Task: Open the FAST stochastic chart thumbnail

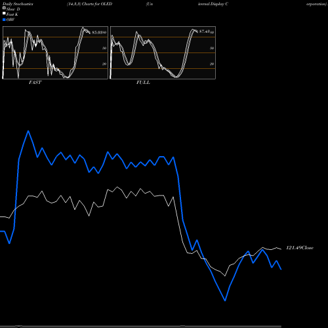Action: click(55, 52)
